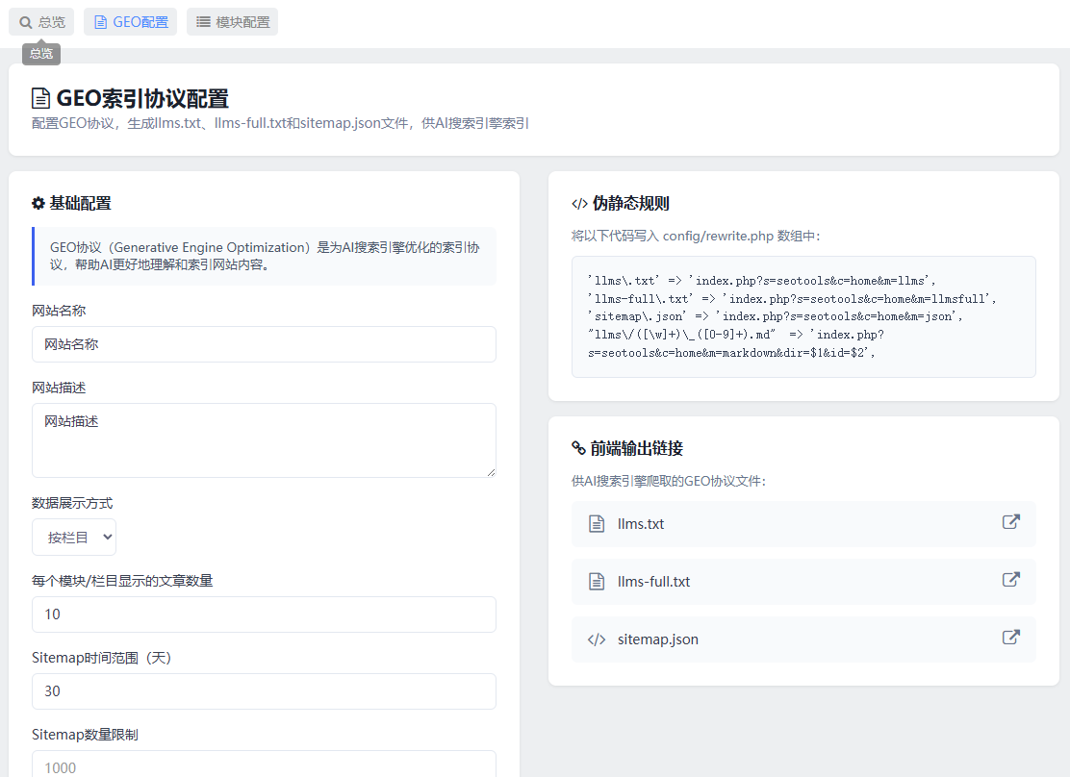Click the list icon in 模块配置 tab
This screenshot has height=777, width=1070.
pos(203,22)
